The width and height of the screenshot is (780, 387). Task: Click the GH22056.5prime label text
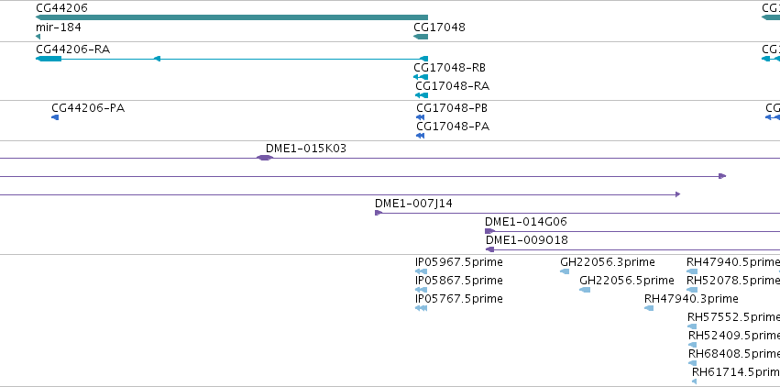(627, 281)
